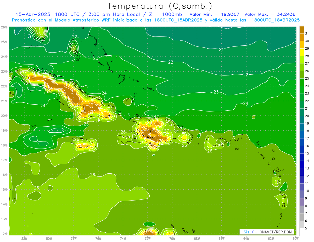Screen dimensions: 314x242
Task: Click the "SisTT" logo text in credit box
Action: 249,232
